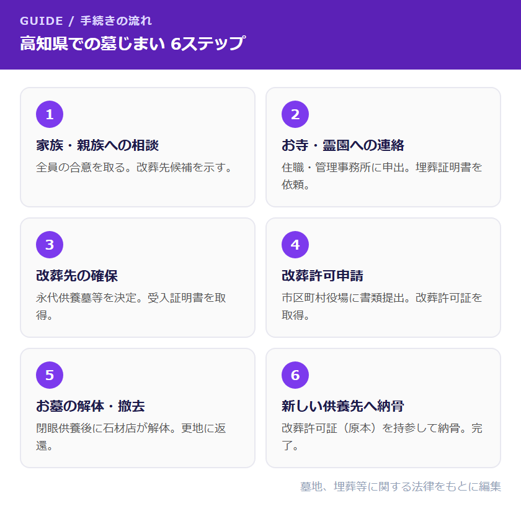Select the 改葬許可申請 step title
Viewport: 521px width, 508px height.
click(x=323, y=276)
